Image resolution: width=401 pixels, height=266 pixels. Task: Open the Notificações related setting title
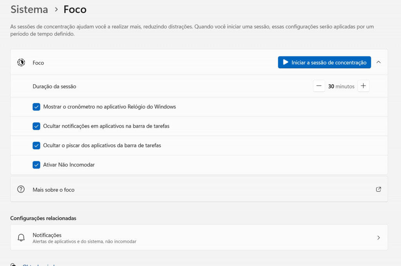point(47,235)
